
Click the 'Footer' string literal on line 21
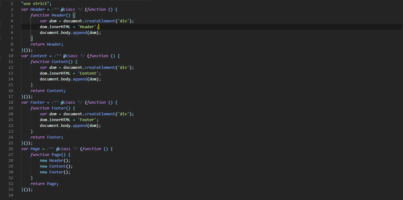(x=88, y=120)
